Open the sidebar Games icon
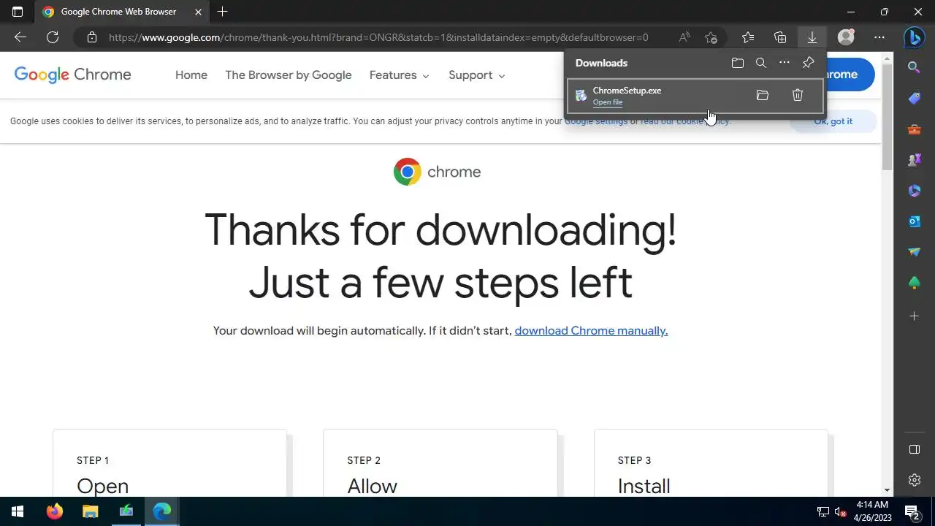 (914, 160)
